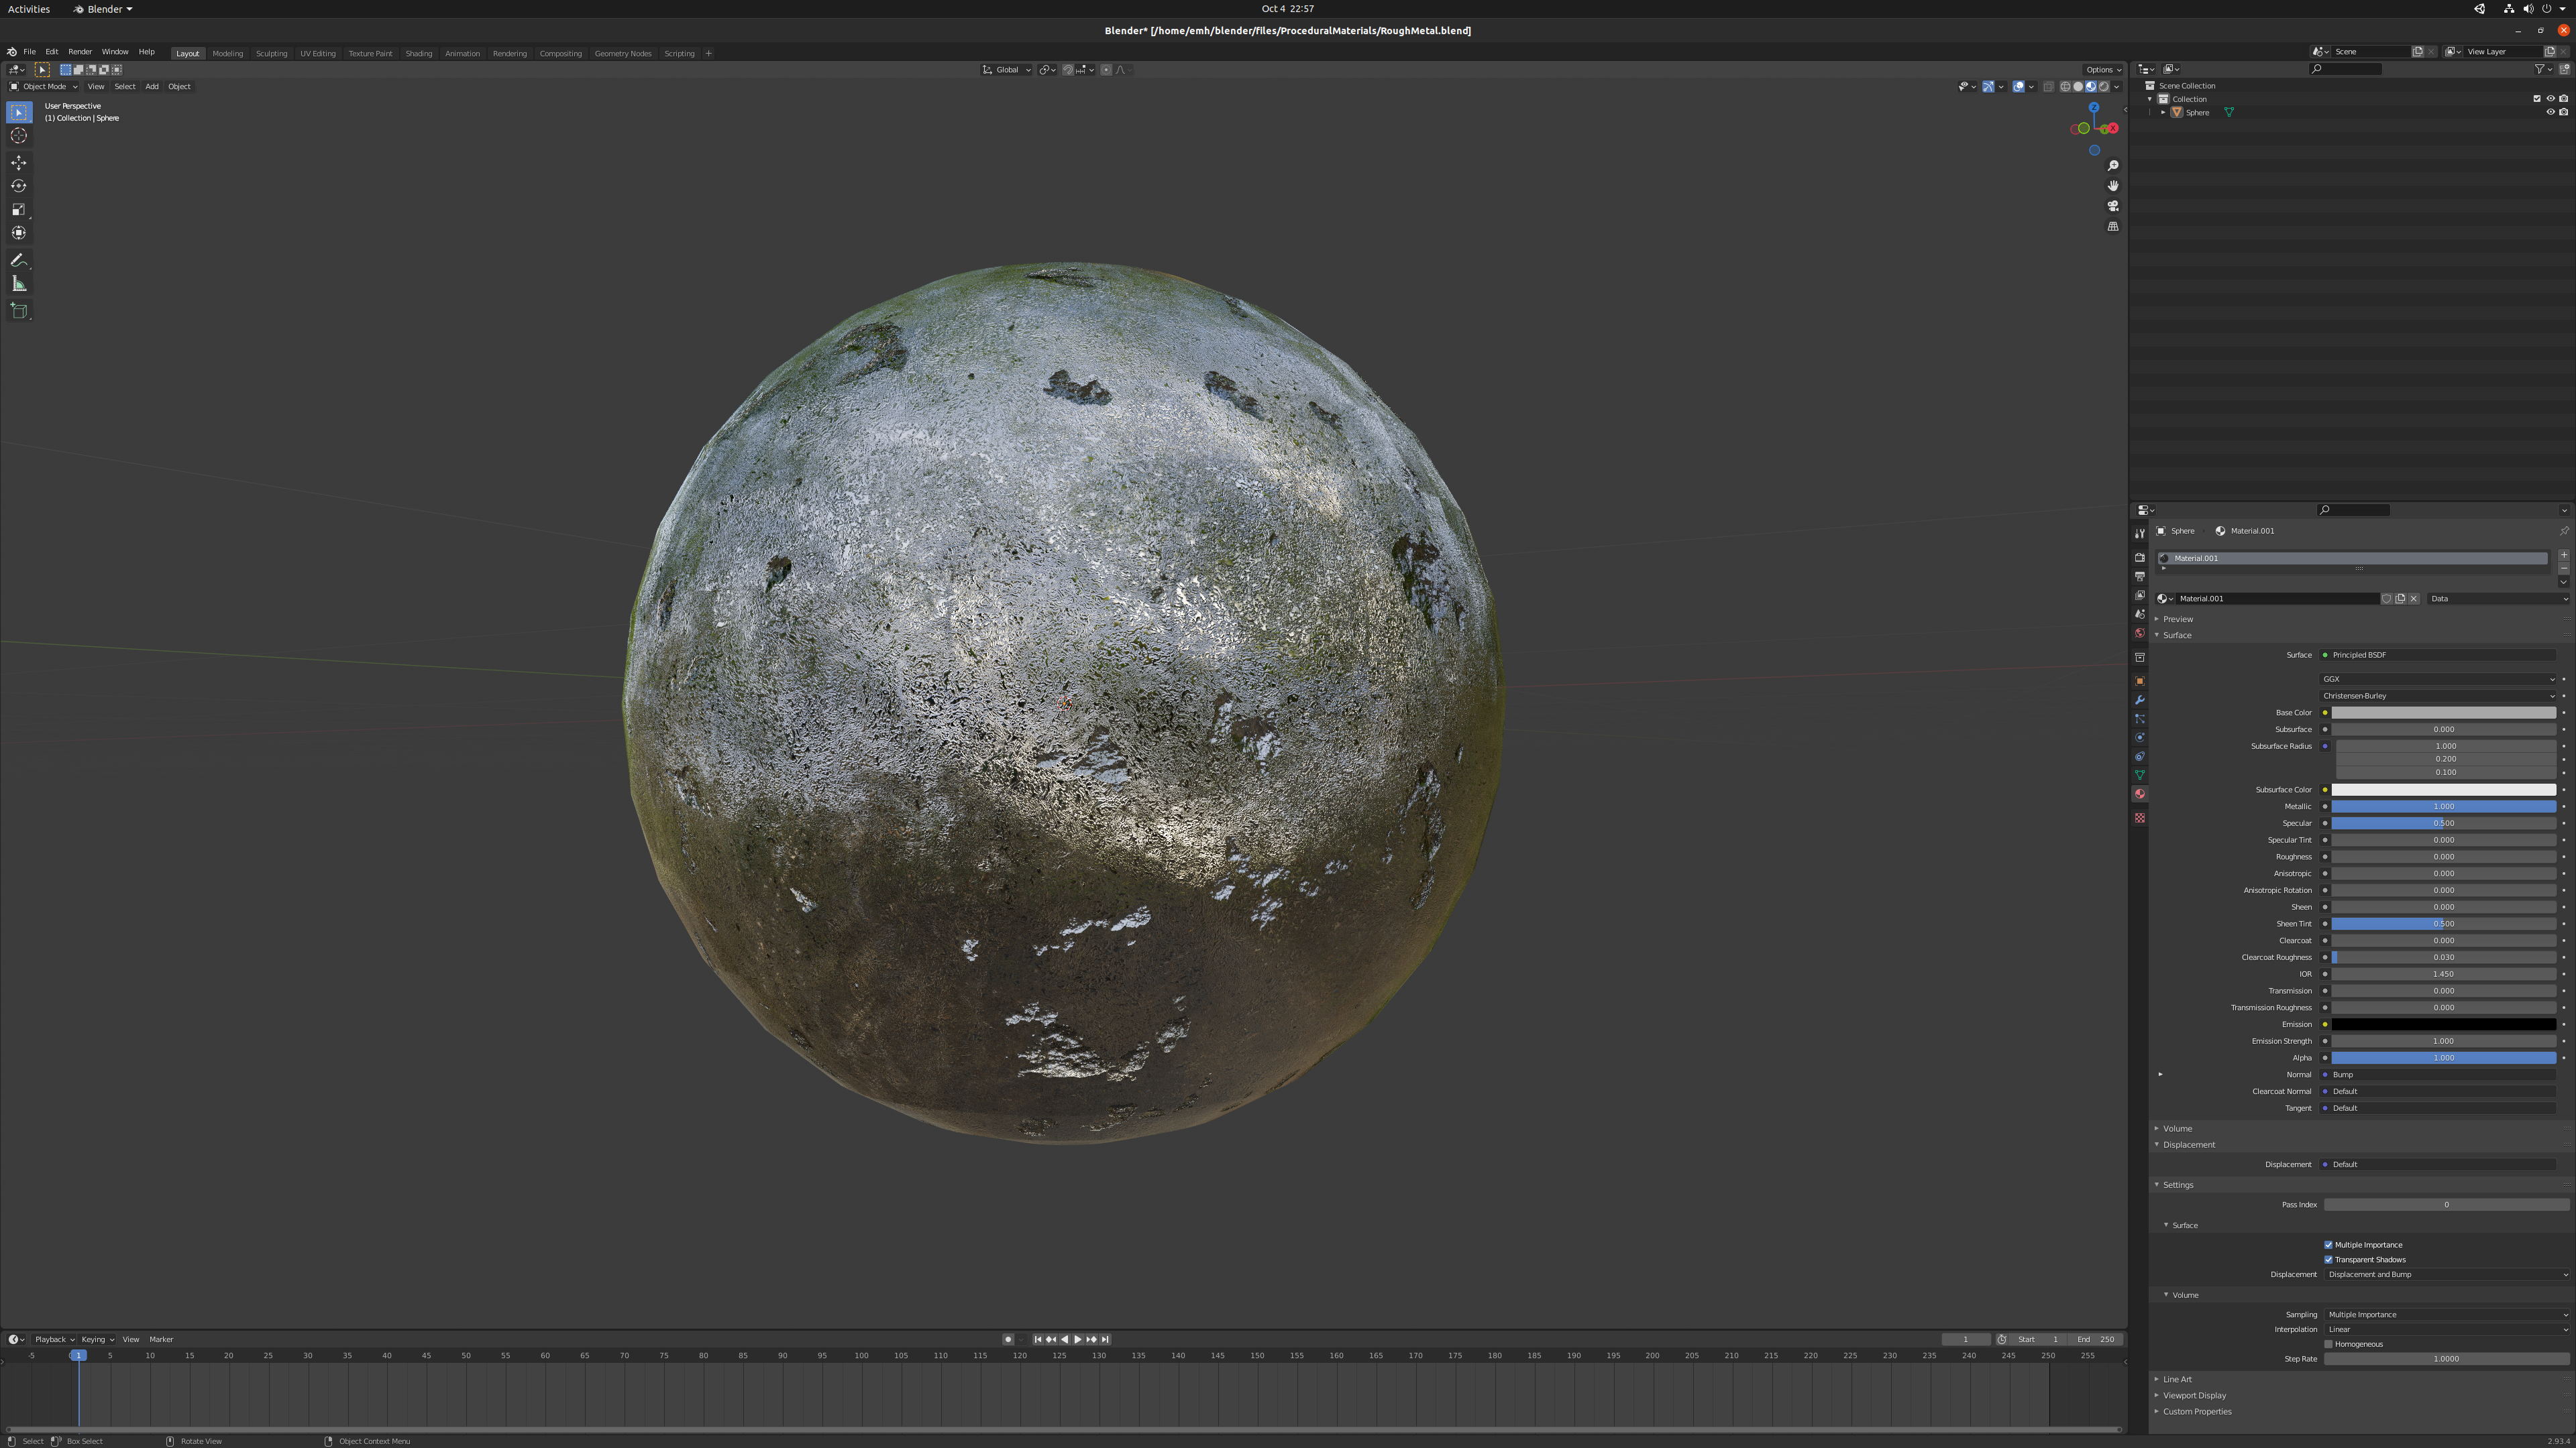Switch to the Geometry Nodes workspace tab
The height and width of the screenshot is (1448, 2576).
[x=623, y=54]
